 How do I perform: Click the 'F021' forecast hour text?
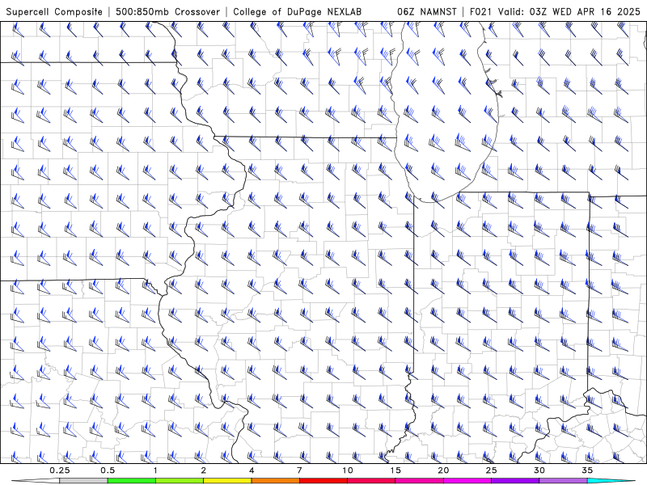point(481,11)
